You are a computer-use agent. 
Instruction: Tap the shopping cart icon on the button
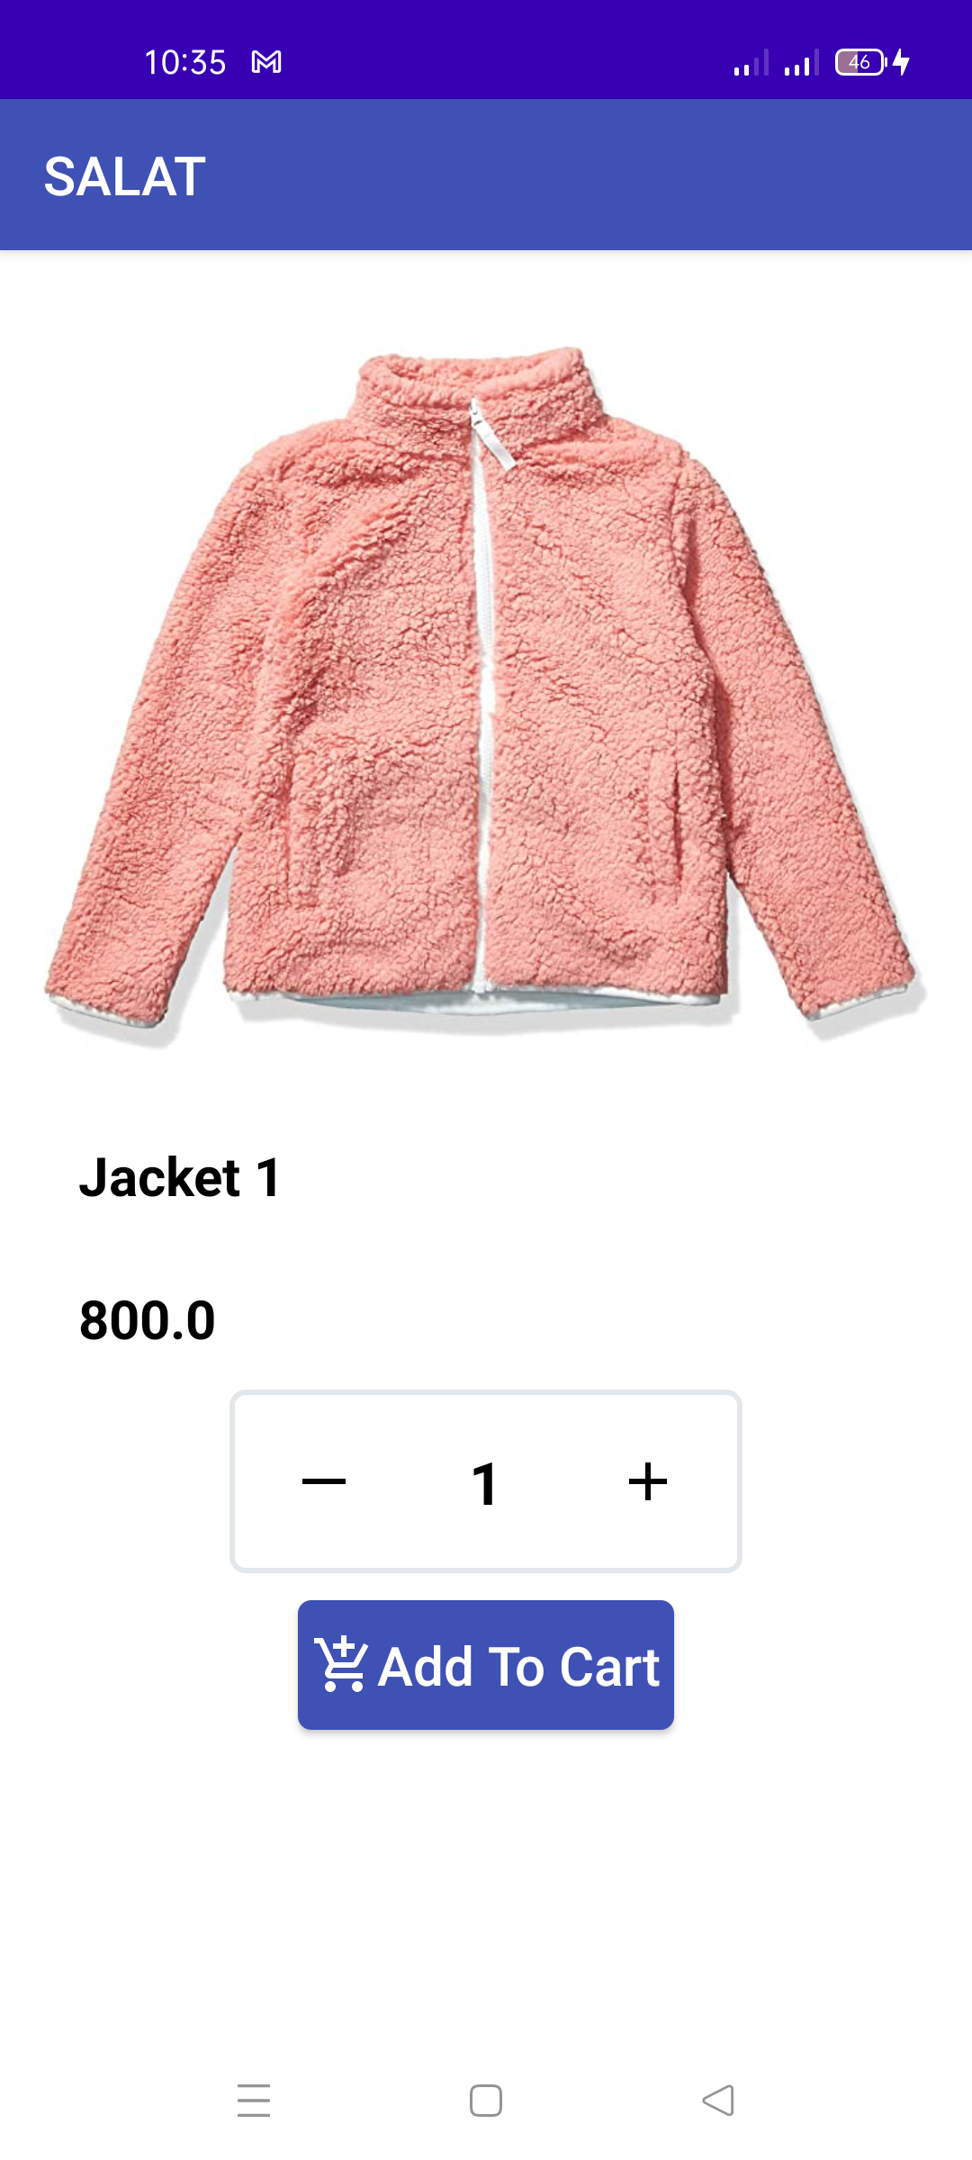coord(339,1665)
